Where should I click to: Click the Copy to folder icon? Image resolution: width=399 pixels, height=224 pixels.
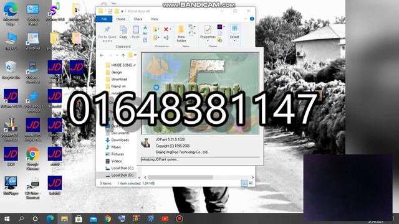(x=155, y=38)
